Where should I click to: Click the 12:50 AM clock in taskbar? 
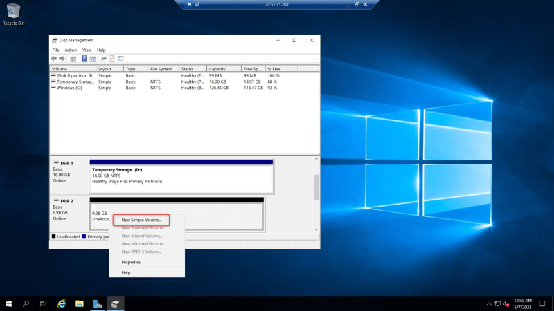523,301
